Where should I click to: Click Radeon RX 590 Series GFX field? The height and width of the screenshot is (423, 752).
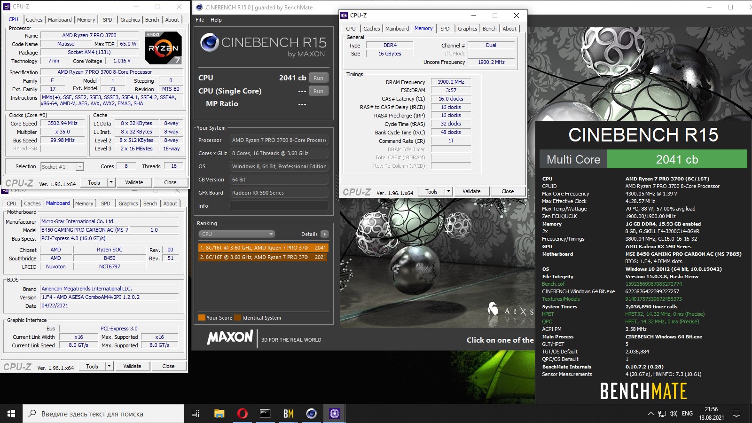point(279,193)
